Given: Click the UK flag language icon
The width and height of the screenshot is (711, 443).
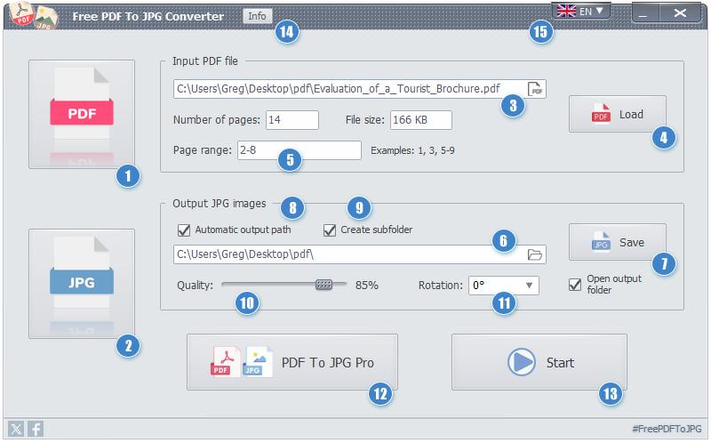Looking at the screenshot, I should coord(566,11).
